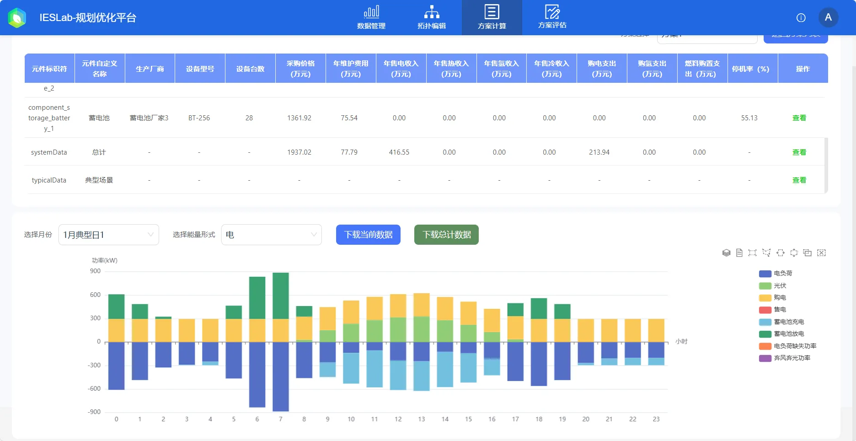The image size is (856, 441).
Task: Click 典型场景 name cell
Action: (99, 180)
